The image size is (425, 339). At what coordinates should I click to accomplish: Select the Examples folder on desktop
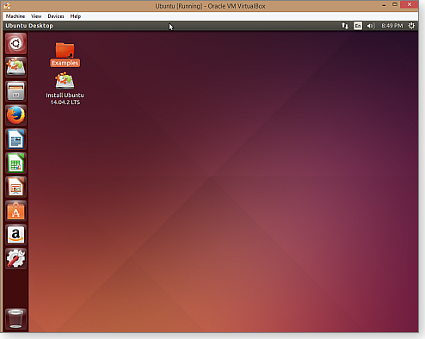click(x=65, y=54)
